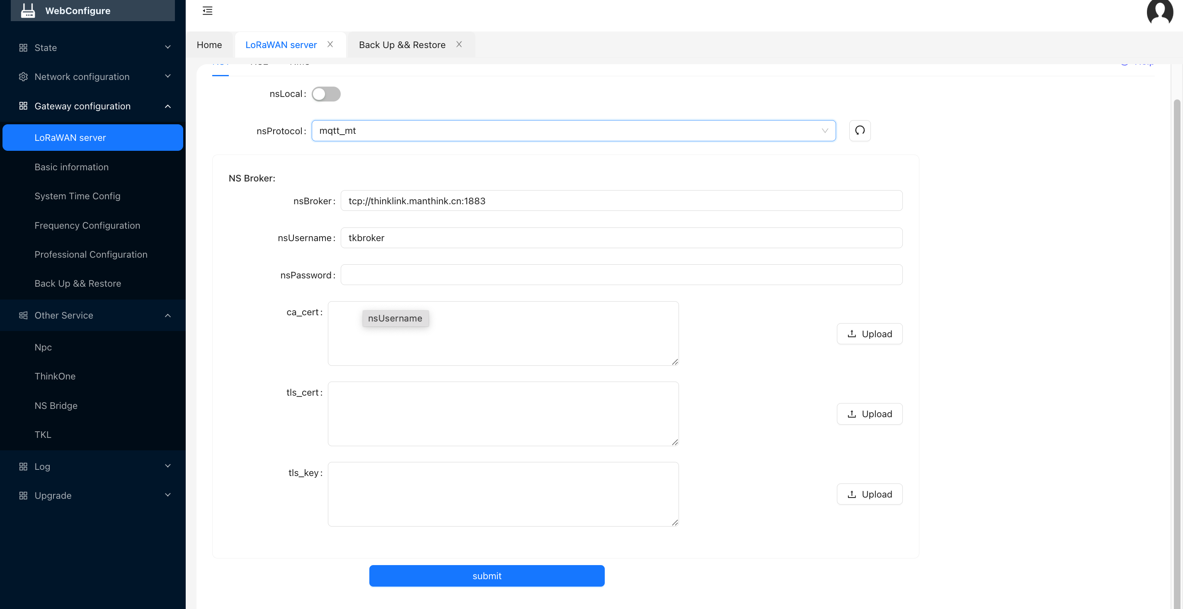The width and height of the screenshot is (1183, 609).
Task: Collapse the sidebar with the hamburger icon
Action: 208,10
